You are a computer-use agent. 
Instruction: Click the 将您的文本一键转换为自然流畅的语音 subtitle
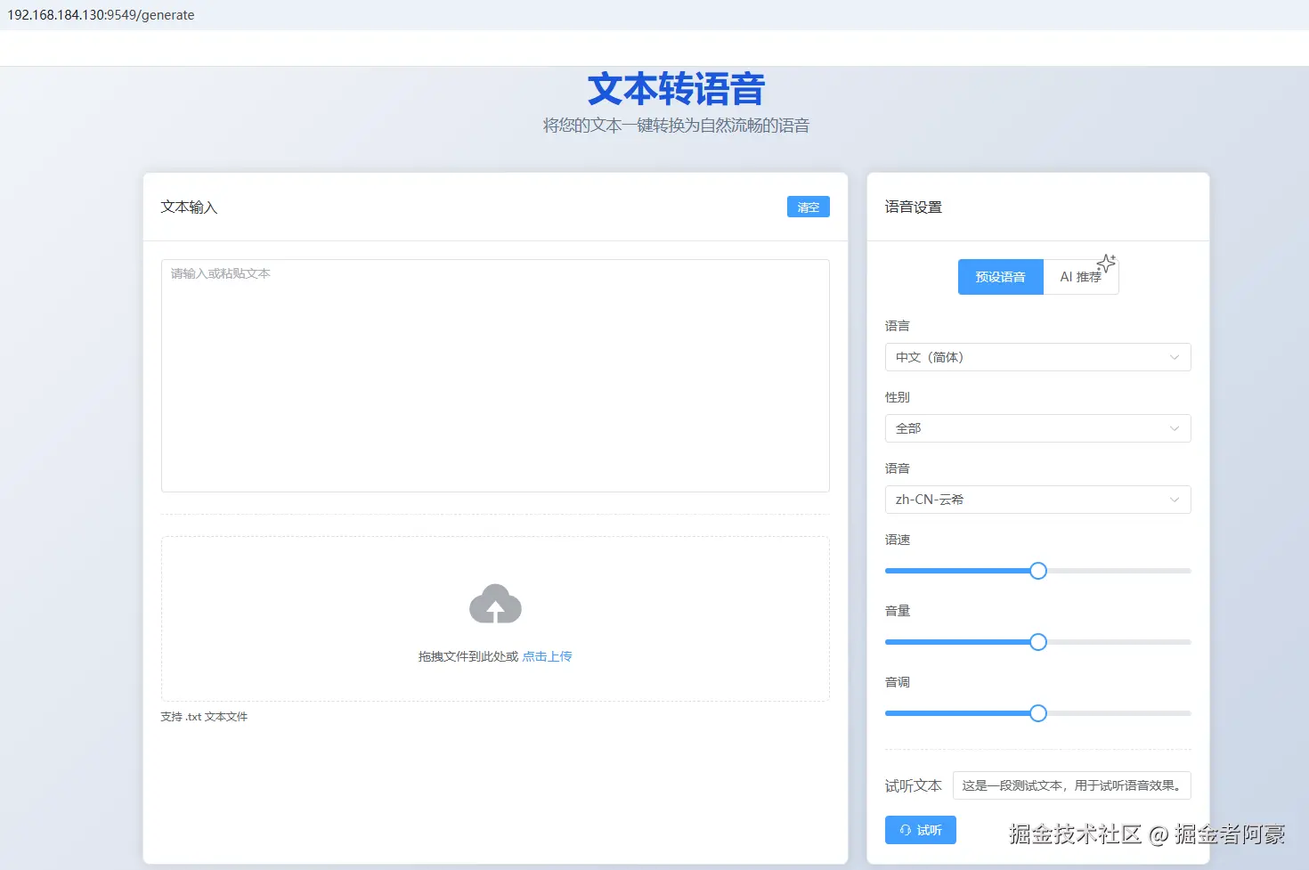coord(676,126)
